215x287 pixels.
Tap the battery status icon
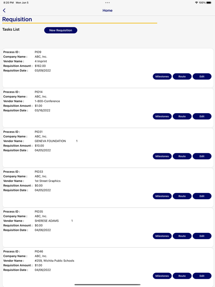[209, 3]
